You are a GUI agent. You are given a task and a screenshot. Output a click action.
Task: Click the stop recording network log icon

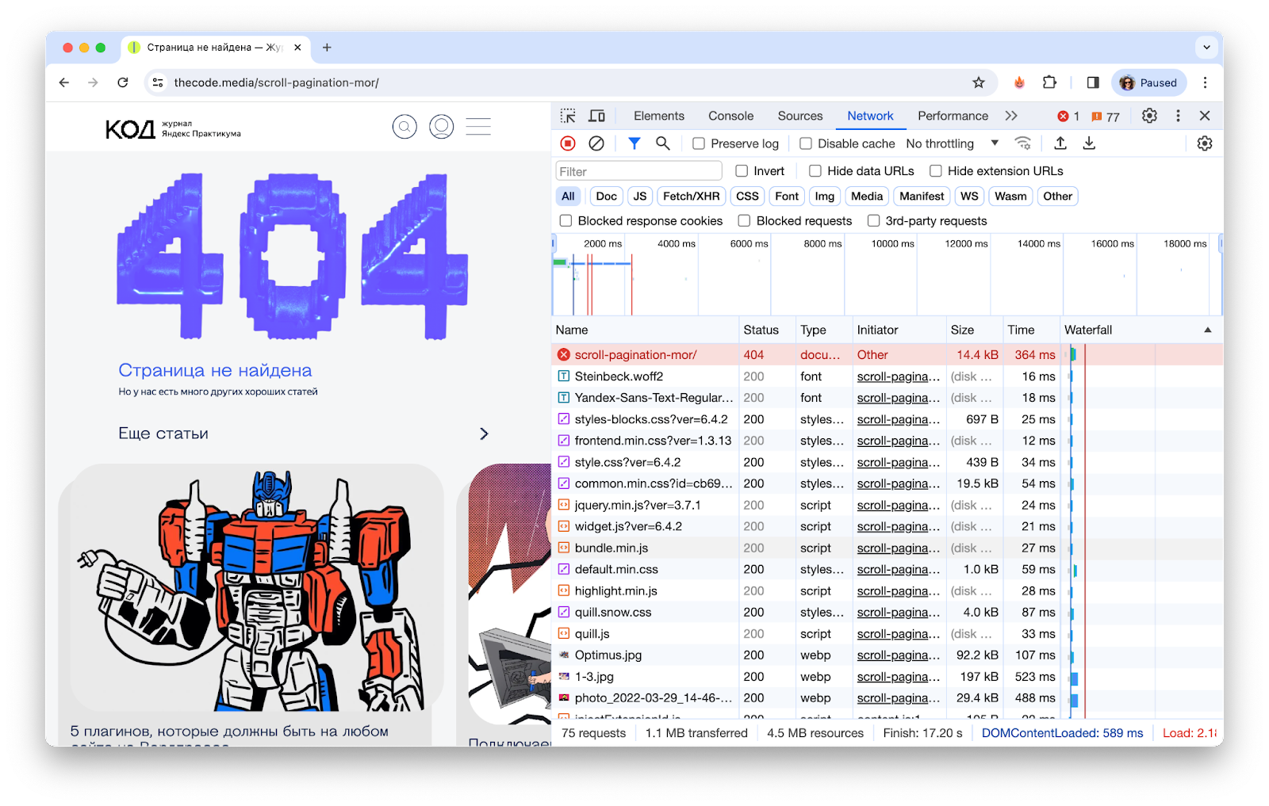coord(568,143)
